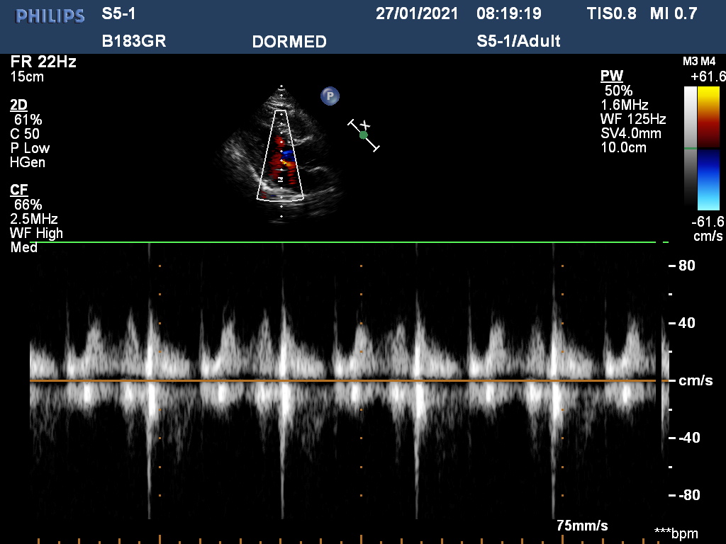
Task: Click the grayscale map bar
Action: click(690, 147)
